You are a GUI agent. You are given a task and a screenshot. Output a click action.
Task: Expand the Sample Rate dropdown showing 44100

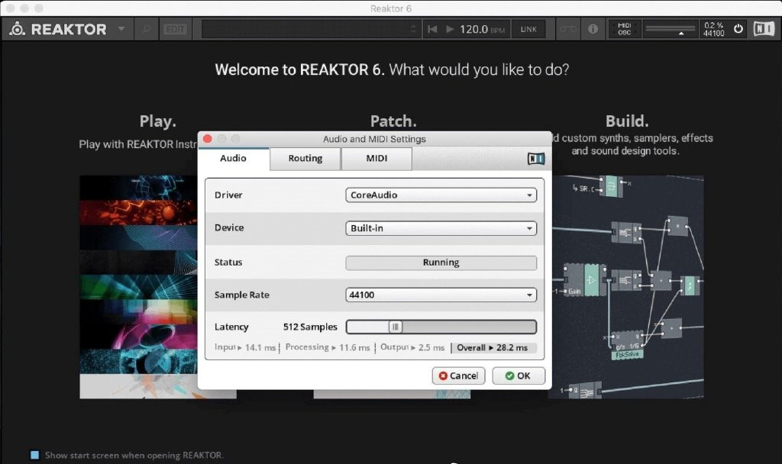441,295
